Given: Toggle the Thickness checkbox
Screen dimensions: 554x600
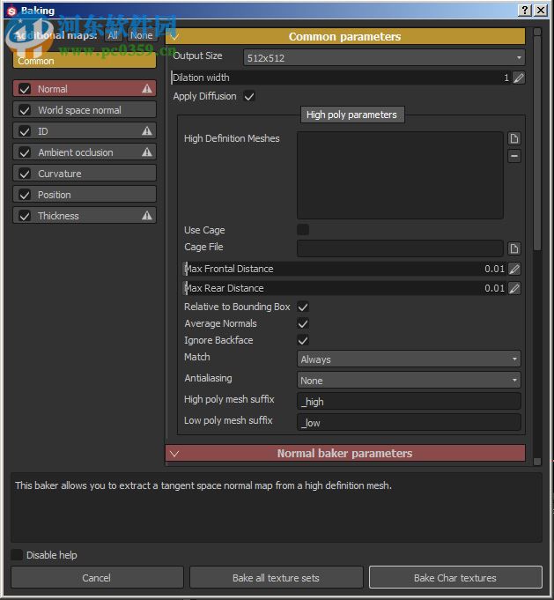Looking at the screenshot, I should point(25,216).
